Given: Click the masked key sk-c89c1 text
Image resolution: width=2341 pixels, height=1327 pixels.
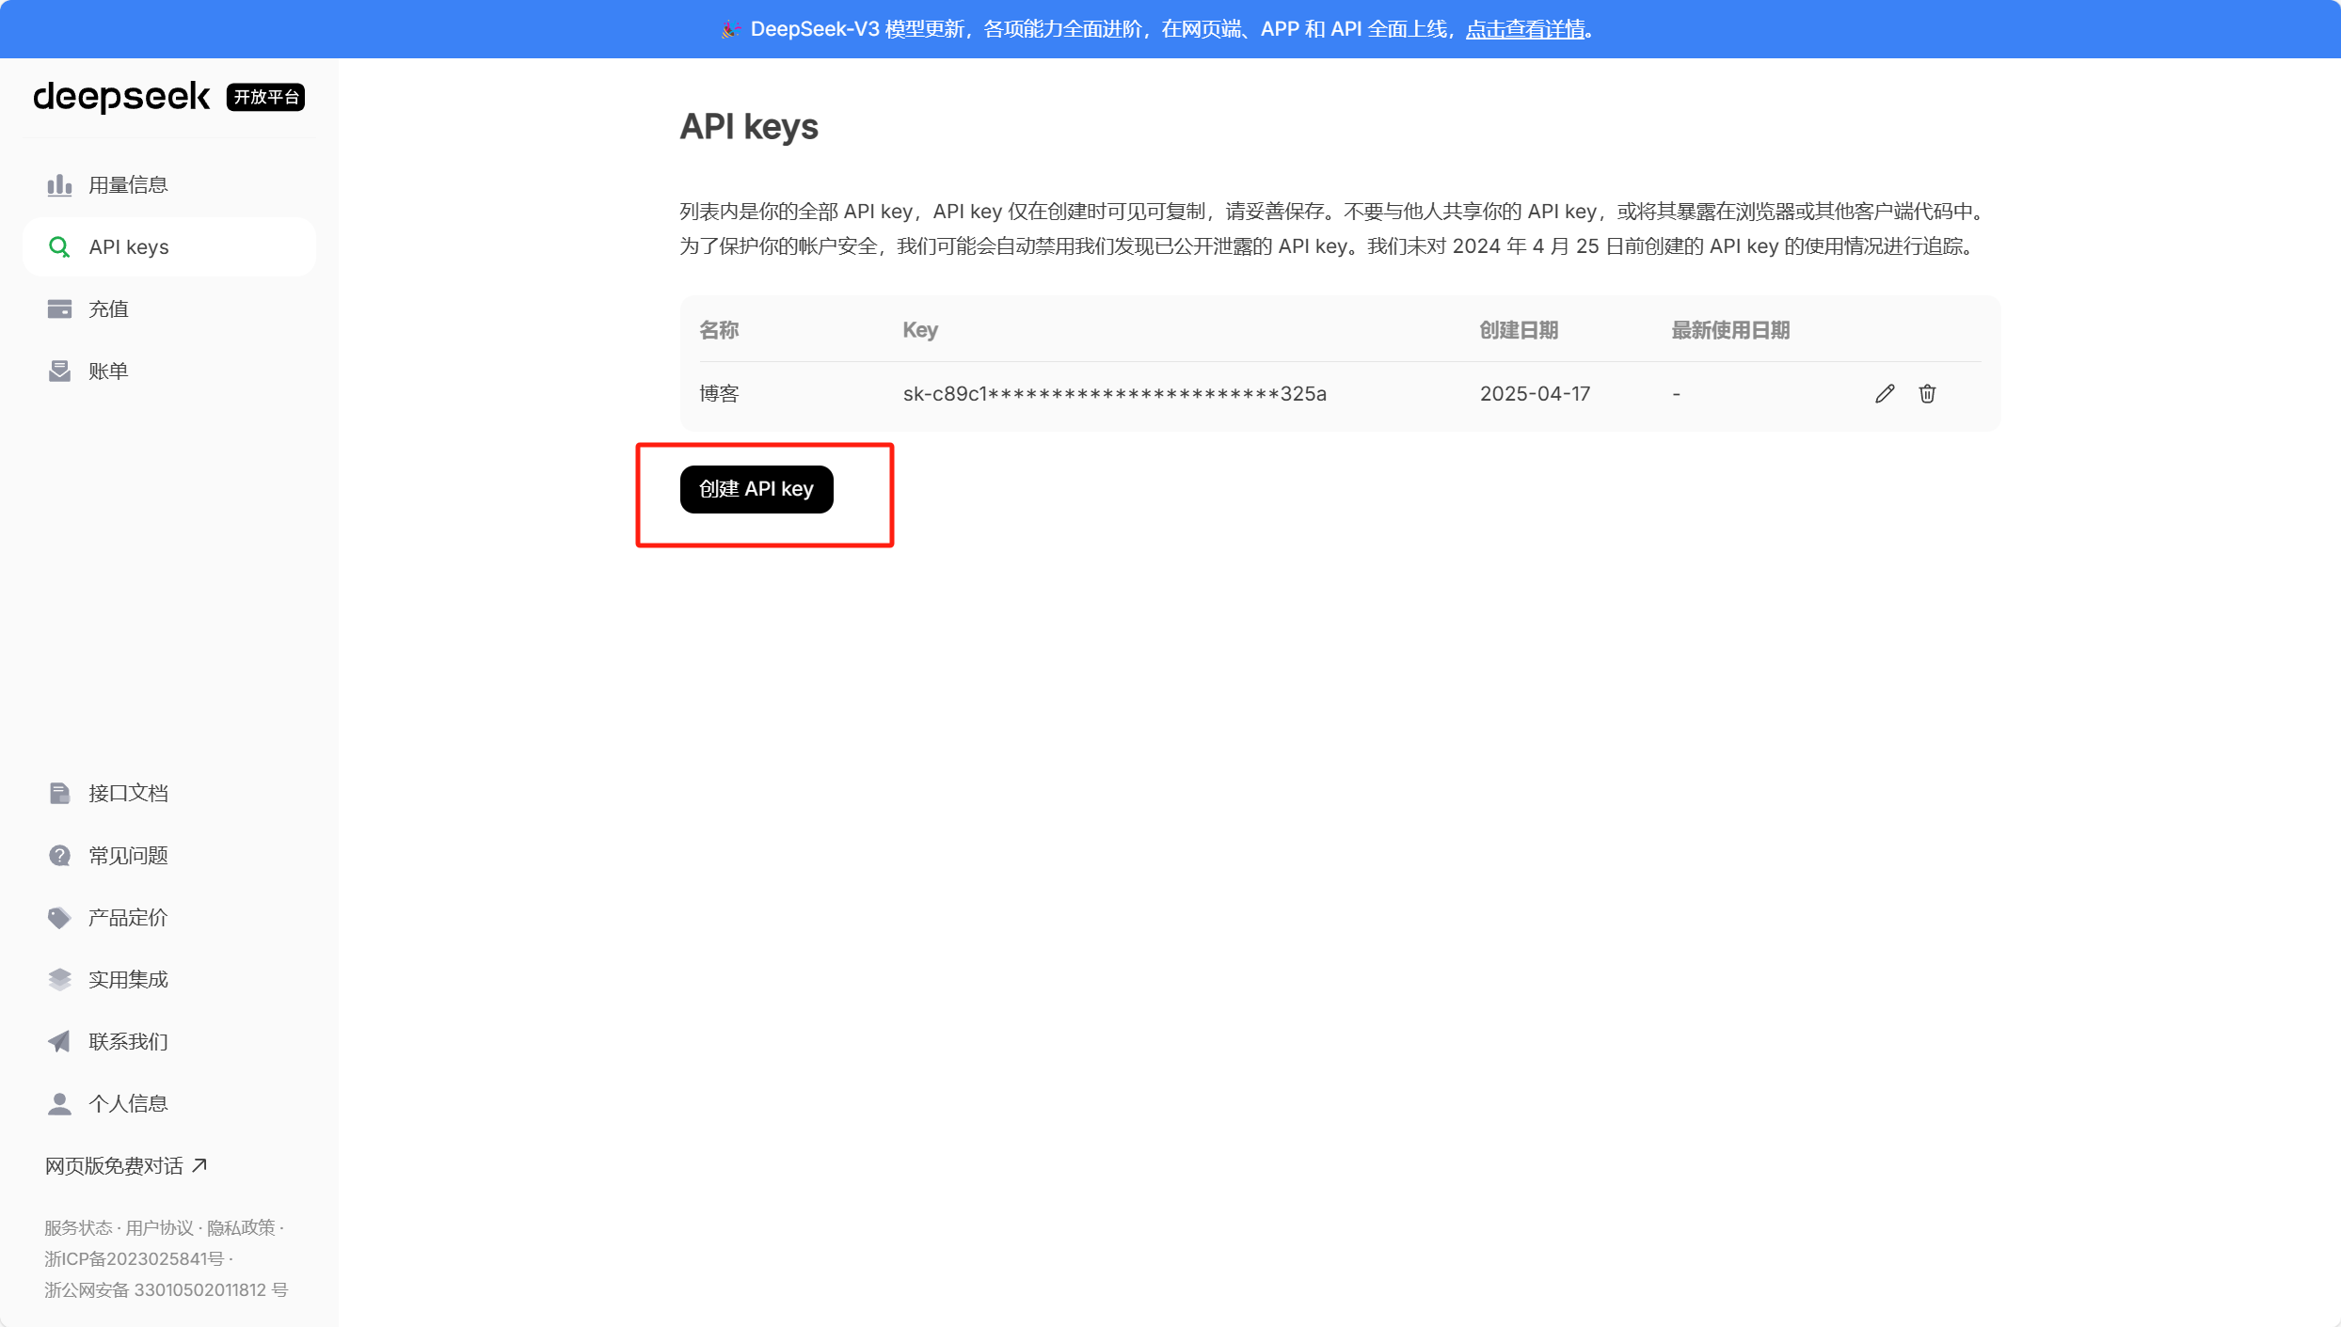Looking at the screenshot, I should (1114, 394).
